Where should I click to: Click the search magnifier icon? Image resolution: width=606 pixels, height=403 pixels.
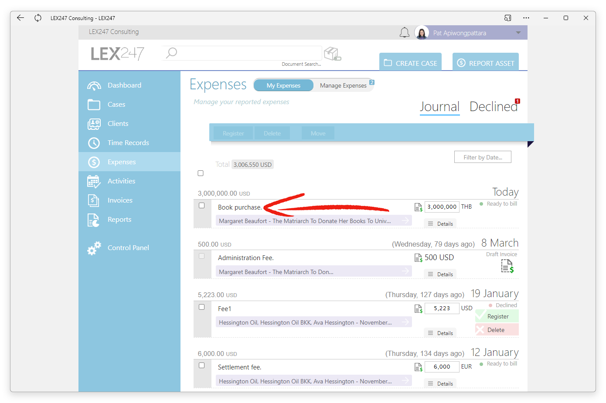pos(171,53)
